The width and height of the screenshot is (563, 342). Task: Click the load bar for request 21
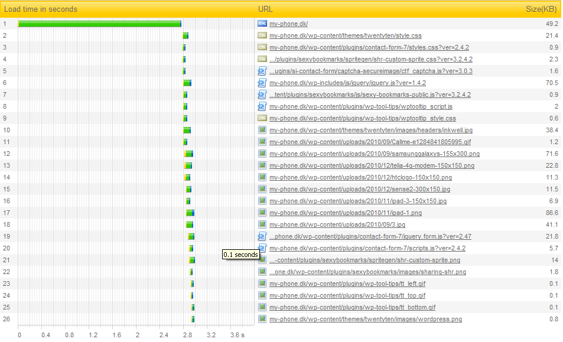192,260
